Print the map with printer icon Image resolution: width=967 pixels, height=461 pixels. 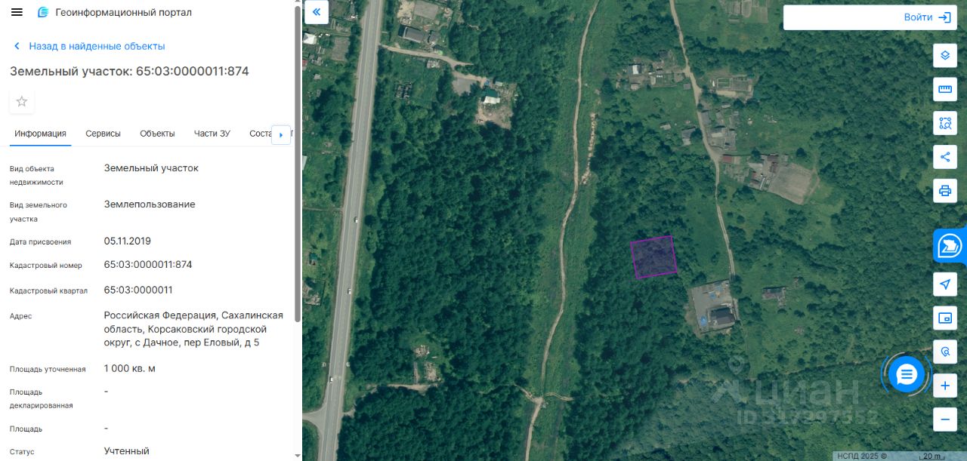coord(944,190)
